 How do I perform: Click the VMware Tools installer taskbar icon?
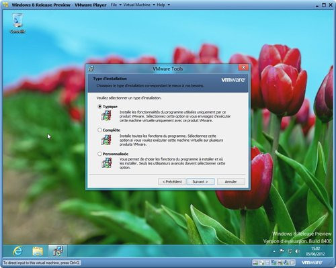pos(58,251)
